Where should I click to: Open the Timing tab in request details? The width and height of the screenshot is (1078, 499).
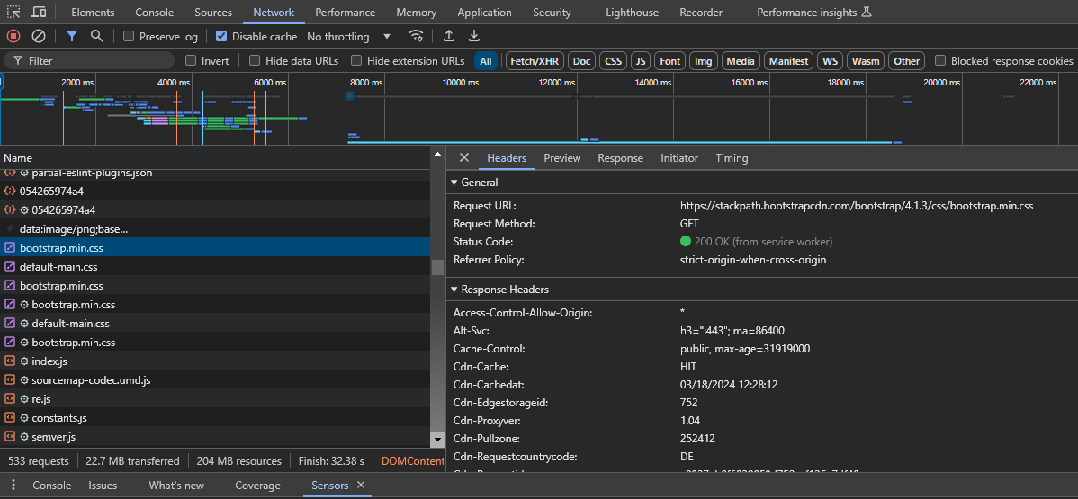[732, 158]
